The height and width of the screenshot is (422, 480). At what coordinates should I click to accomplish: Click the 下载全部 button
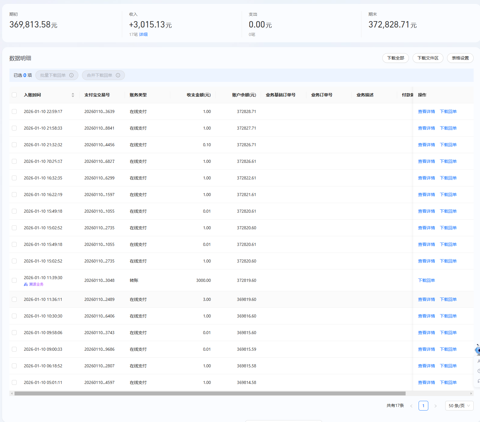click(395, 58)
